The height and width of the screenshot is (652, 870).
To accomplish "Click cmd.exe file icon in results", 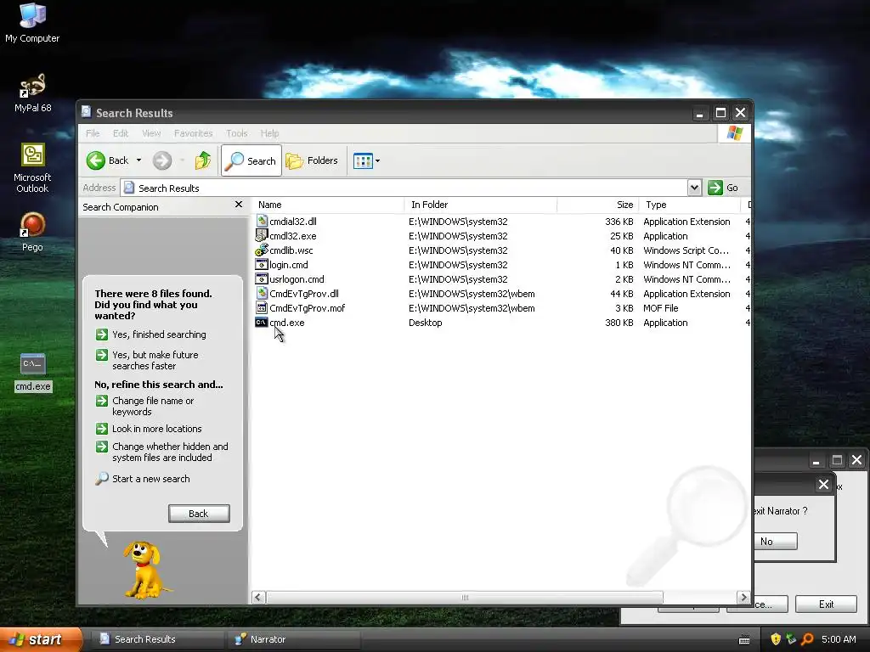I will tap(262, 322).
